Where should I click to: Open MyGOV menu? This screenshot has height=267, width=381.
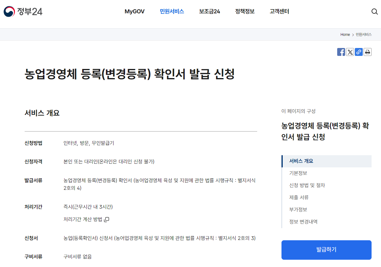(x=135, y=12)
